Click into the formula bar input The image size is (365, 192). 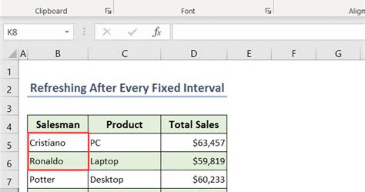click(x=268, y=32)
